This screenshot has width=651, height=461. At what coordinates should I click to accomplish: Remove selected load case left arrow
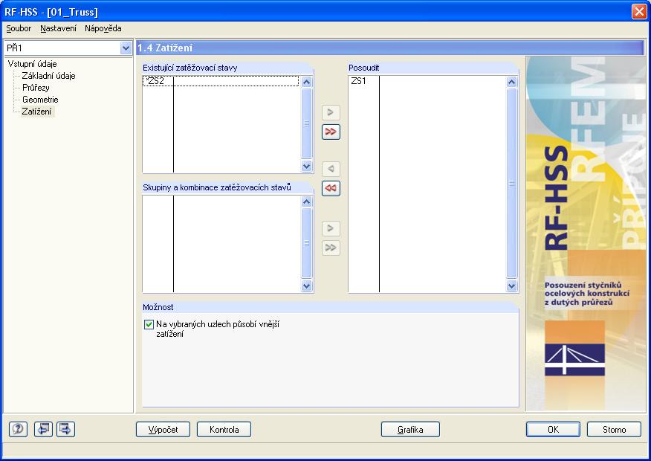coord(331,169)
